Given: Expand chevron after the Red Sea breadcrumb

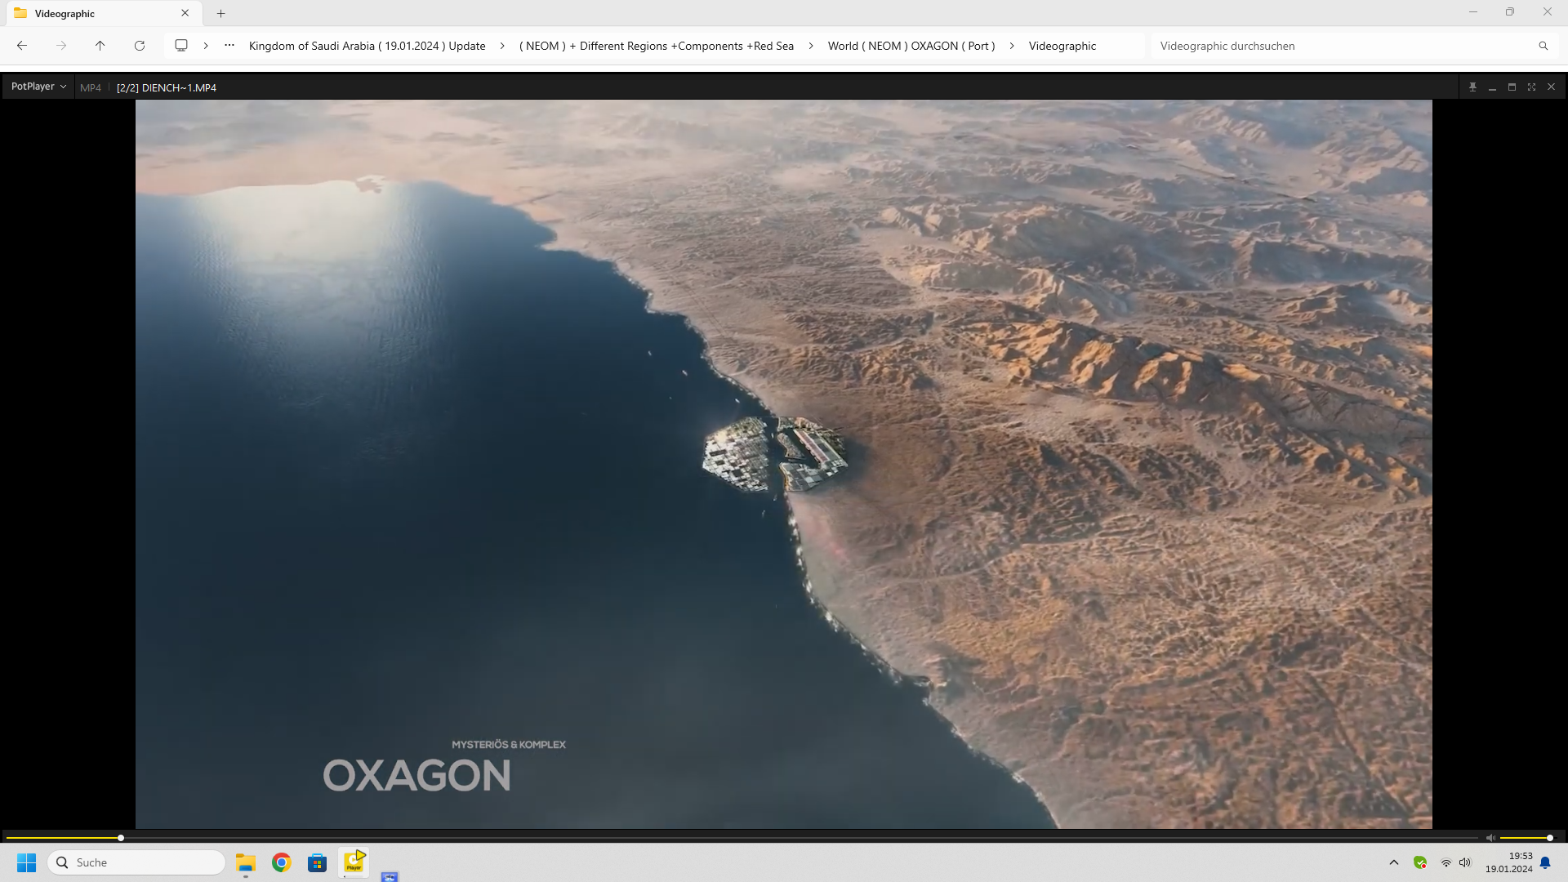Looking at the screenshot, I should [x=811, y=46].
